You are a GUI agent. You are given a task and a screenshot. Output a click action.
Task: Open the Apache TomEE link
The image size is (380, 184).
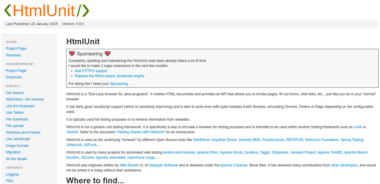(330, 152)
